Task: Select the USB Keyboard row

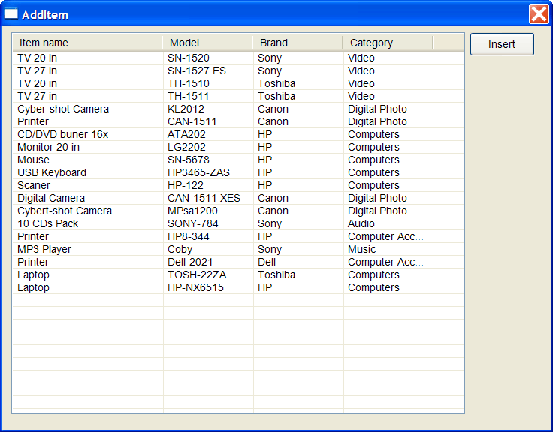Action: 238,172
